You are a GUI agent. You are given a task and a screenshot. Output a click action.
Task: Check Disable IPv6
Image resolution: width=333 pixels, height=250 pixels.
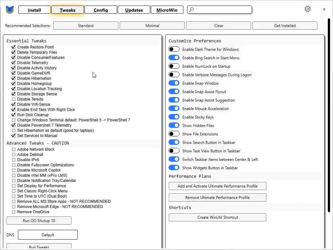[14, 160]
